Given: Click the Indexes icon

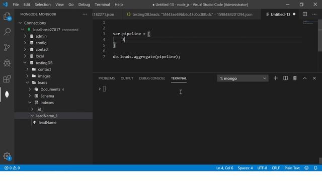Looking at the screenshot, I should click(36, 103).
